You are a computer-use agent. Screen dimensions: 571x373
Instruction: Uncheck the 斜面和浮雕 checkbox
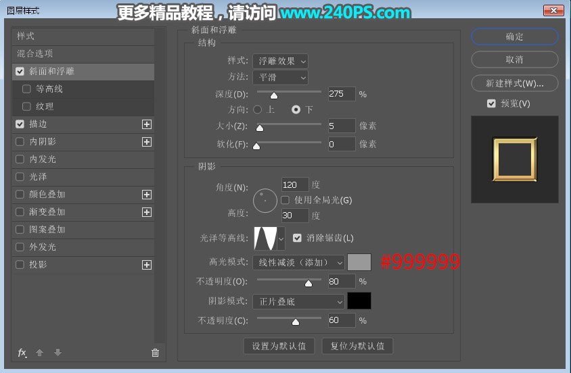[20, 71]
